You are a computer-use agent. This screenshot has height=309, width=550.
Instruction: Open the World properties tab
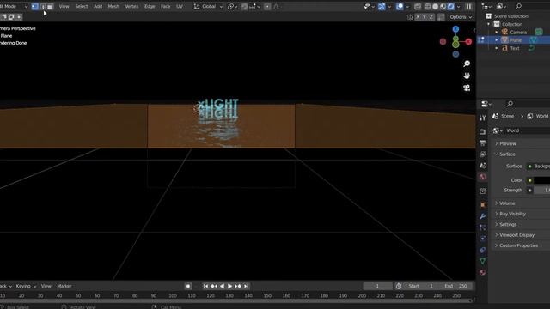tap(483, 177)
